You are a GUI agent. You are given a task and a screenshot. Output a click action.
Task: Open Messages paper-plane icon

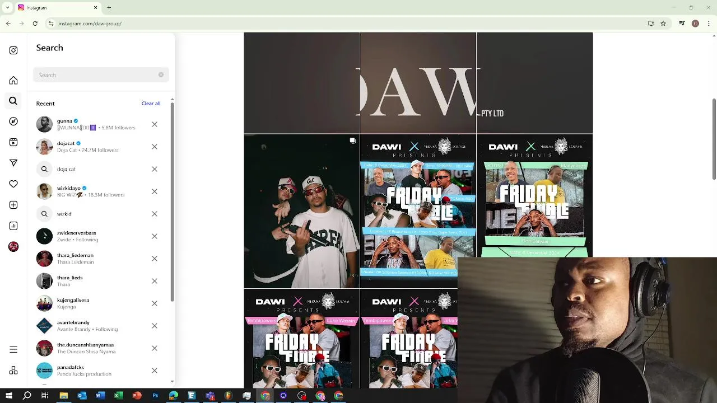(x=13, y=163)
